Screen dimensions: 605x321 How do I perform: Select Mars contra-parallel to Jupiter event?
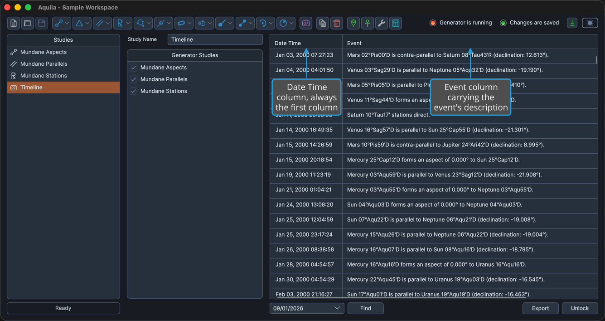(470, 145)
